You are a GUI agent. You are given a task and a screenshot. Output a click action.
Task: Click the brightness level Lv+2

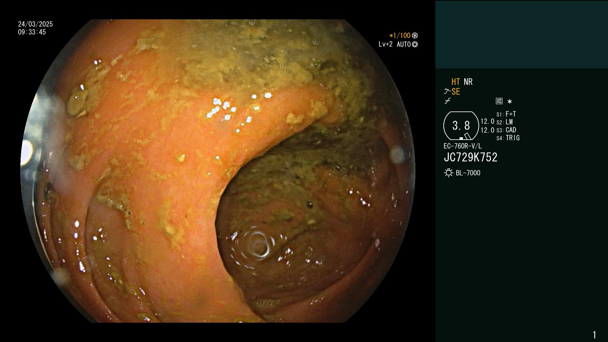pyautogui.click(x=385, y=44)
